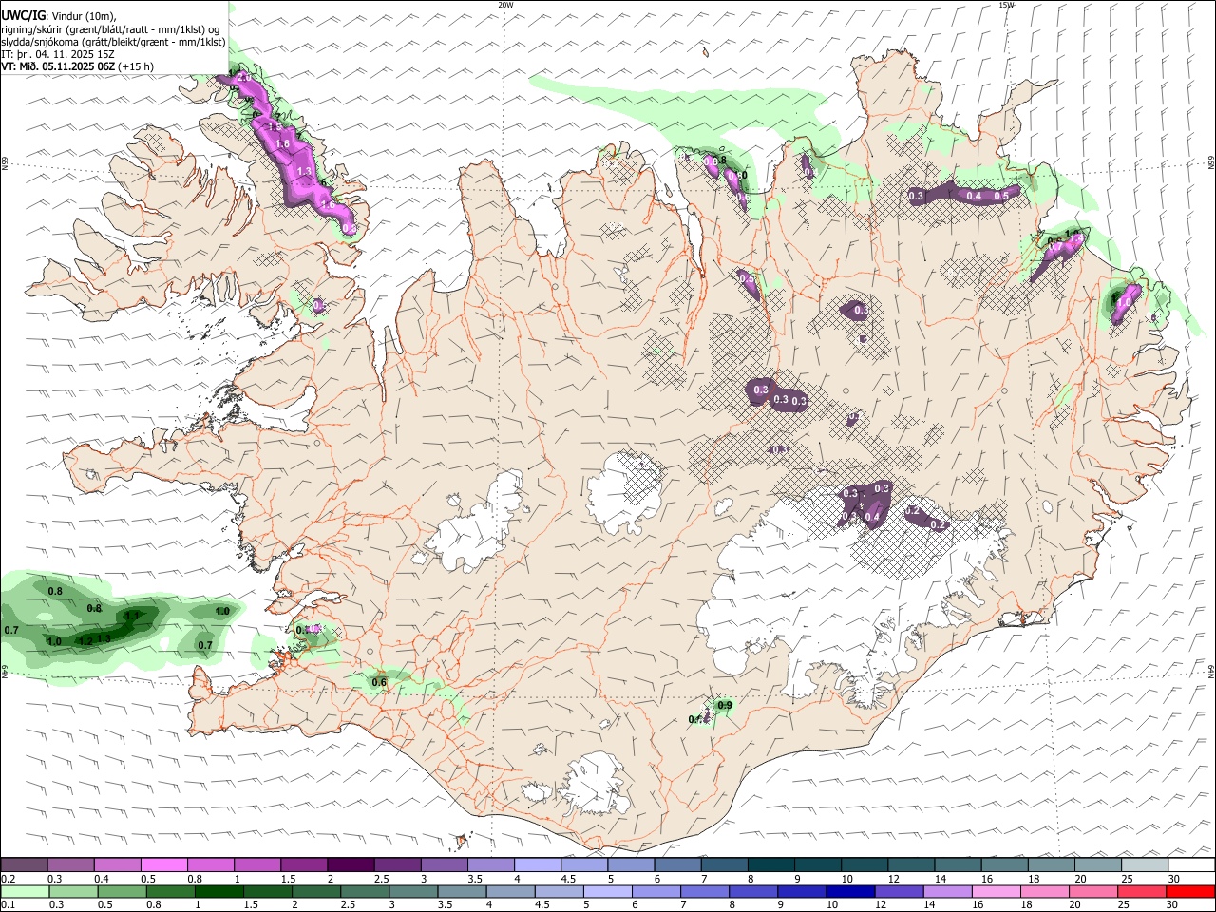Pick the dark mauve 0.2 snow legend swatch
Image resolution: width=1216 pixels, height=912 pixels.
pyautogui.click(x=25, y=865)
